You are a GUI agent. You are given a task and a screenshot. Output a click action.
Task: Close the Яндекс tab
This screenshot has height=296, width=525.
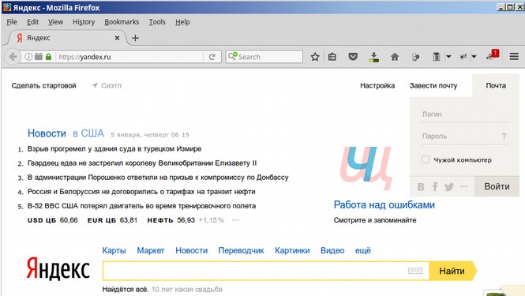(117, 38)
